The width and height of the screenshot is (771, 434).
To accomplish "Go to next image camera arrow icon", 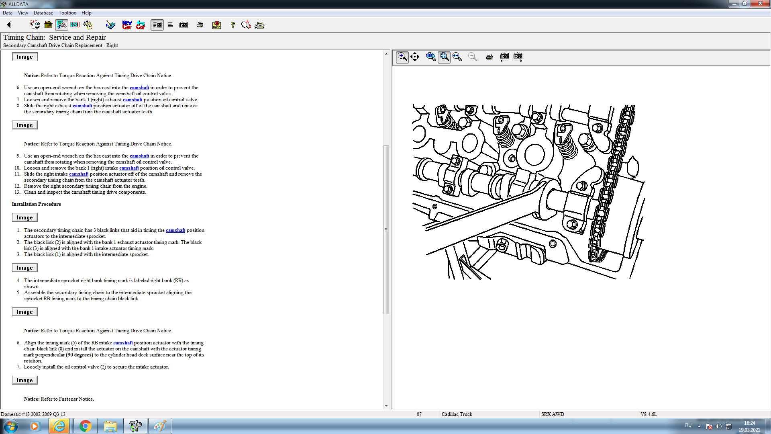I will 518,57.
